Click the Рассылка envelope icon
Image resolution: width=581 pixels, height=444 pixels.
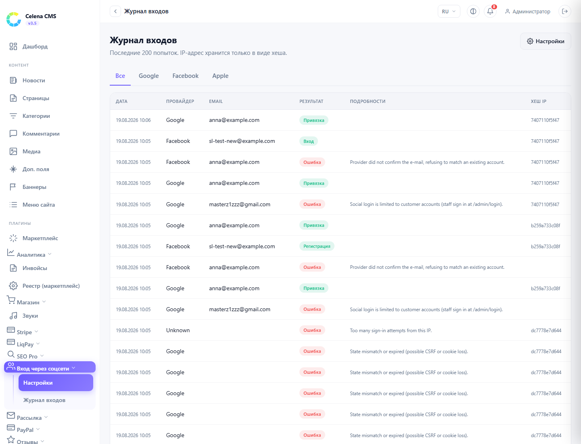coord(11,416)
